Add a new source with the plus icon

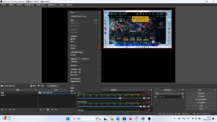pyautogui.click(x=40, y=110)
